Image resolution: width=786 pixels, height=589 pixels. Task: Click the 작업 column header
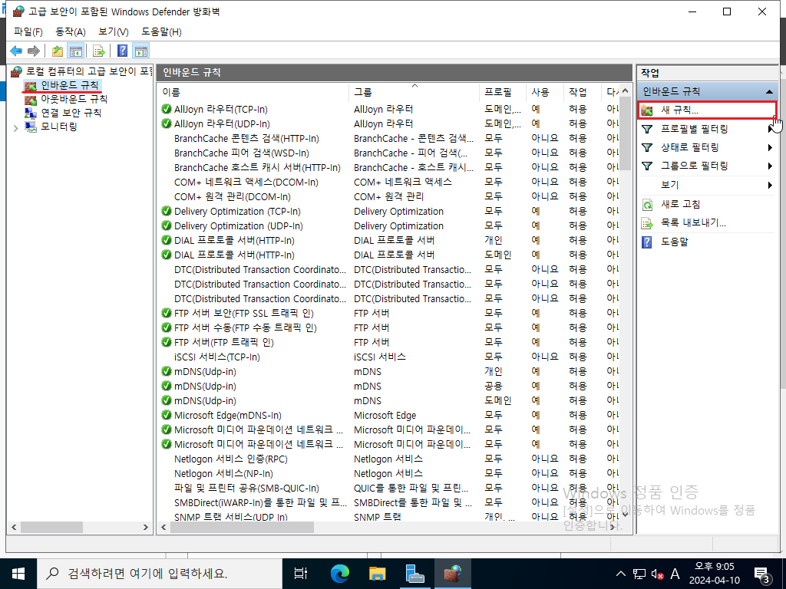click(582, 92)
